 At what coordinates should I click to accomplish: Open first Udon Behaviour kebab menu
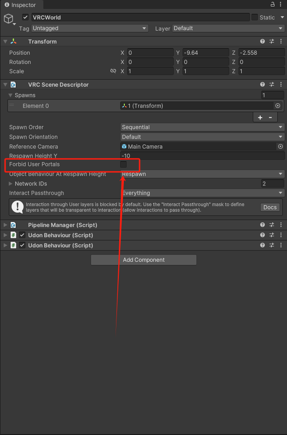tap(281, 235)
